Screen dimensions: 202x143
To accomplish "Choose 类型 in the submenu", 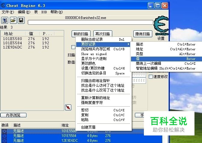I will [166, 54].
